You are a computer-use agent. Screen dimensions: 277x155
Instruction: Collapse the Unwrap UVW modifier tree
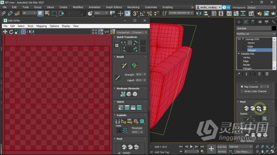click(243, 39)
